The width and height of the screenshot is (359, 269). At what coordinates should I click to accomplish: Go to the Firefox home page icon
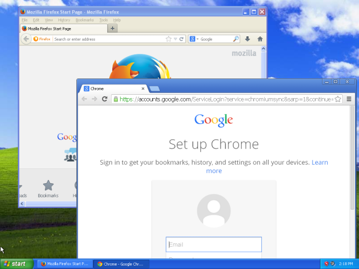point(260,39)
